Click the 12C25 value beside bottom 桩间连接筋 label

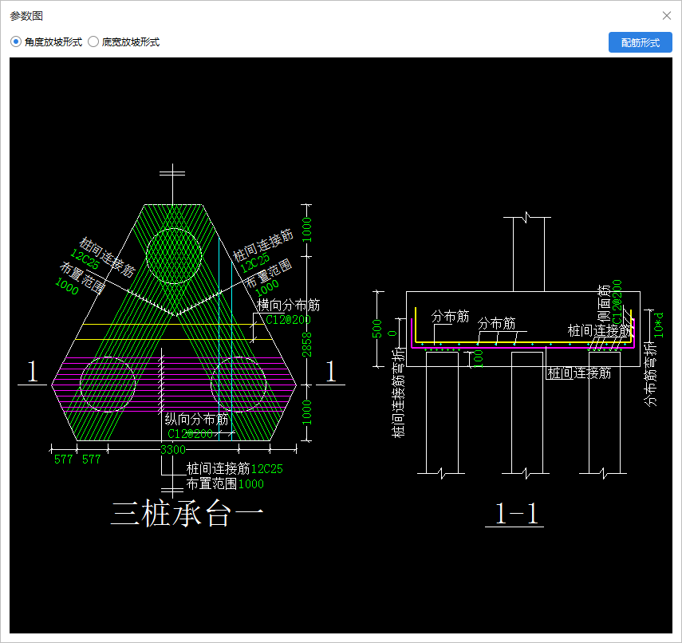[x=267, y=469]
